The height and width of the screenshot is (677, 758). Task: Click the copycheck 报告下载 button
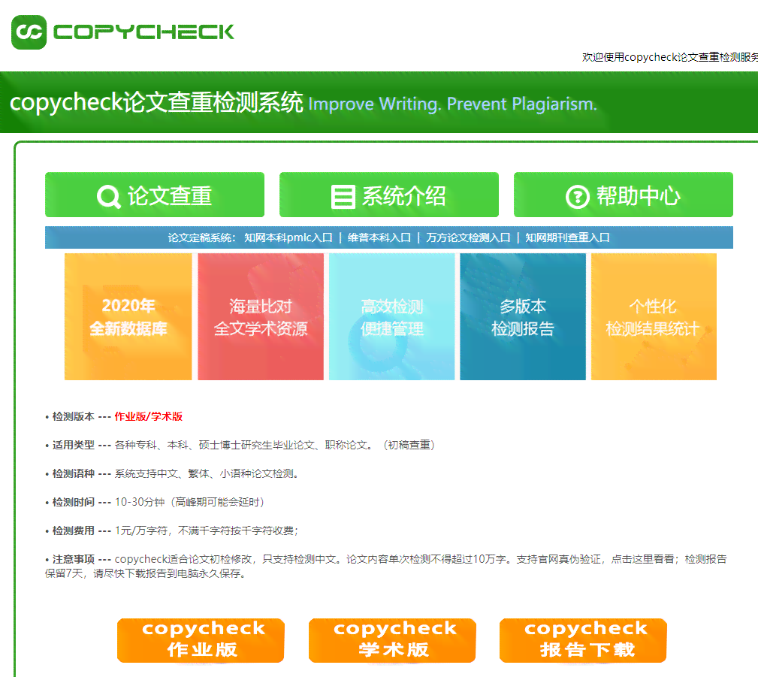click(x=583, y=640)
